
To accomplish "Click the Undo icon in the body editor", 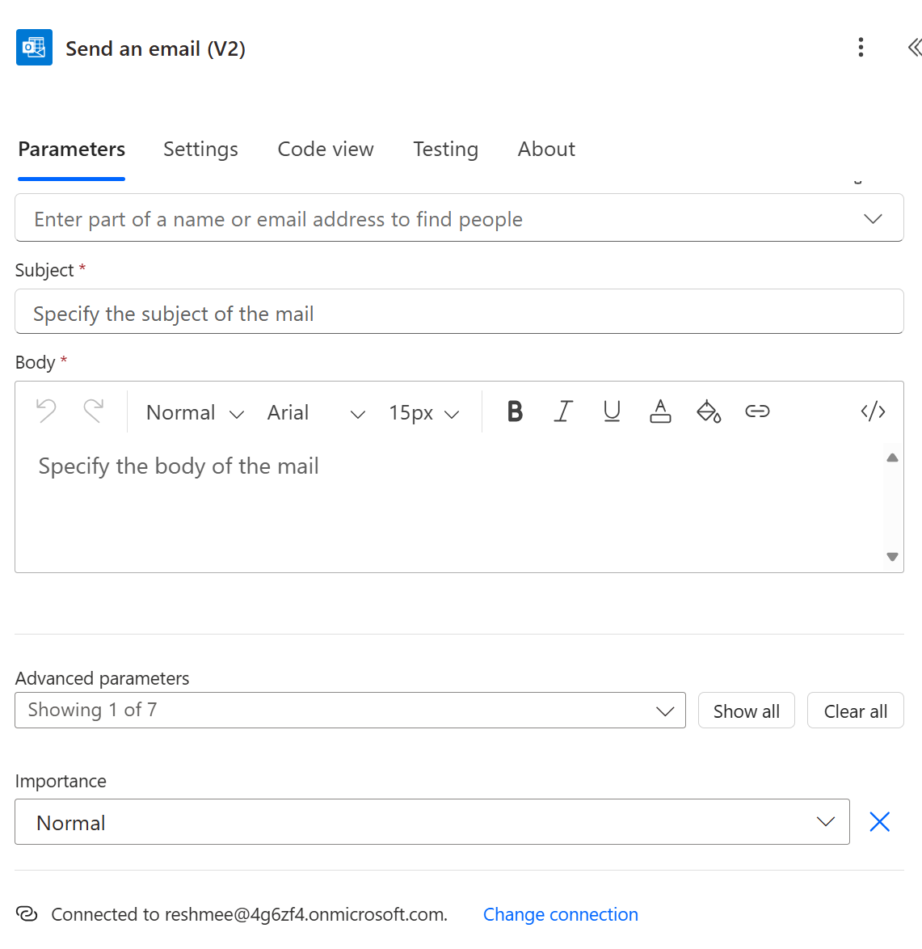I will 46,411.
